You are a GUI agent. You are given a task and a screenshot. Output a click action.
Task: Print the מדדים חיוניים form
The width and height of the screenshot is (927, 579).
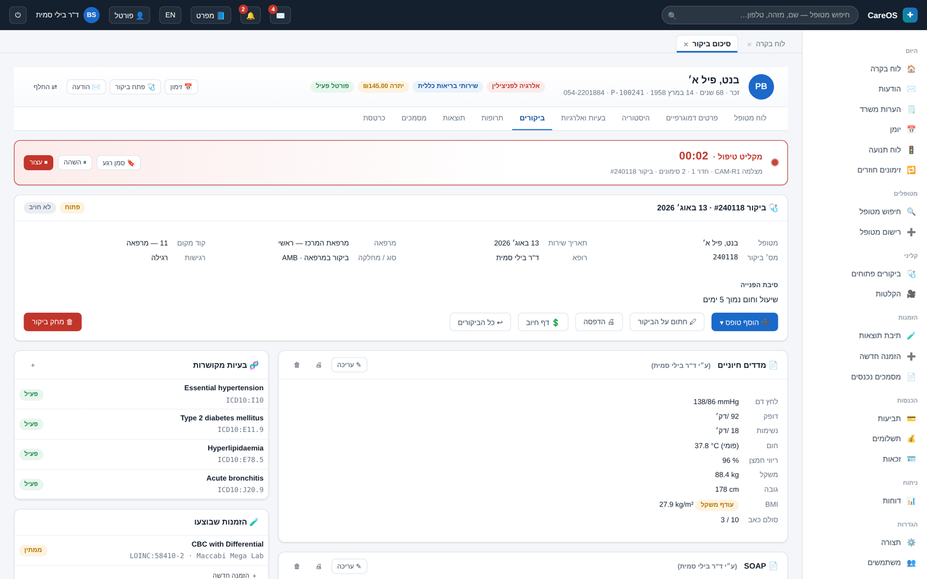[319, 365]
